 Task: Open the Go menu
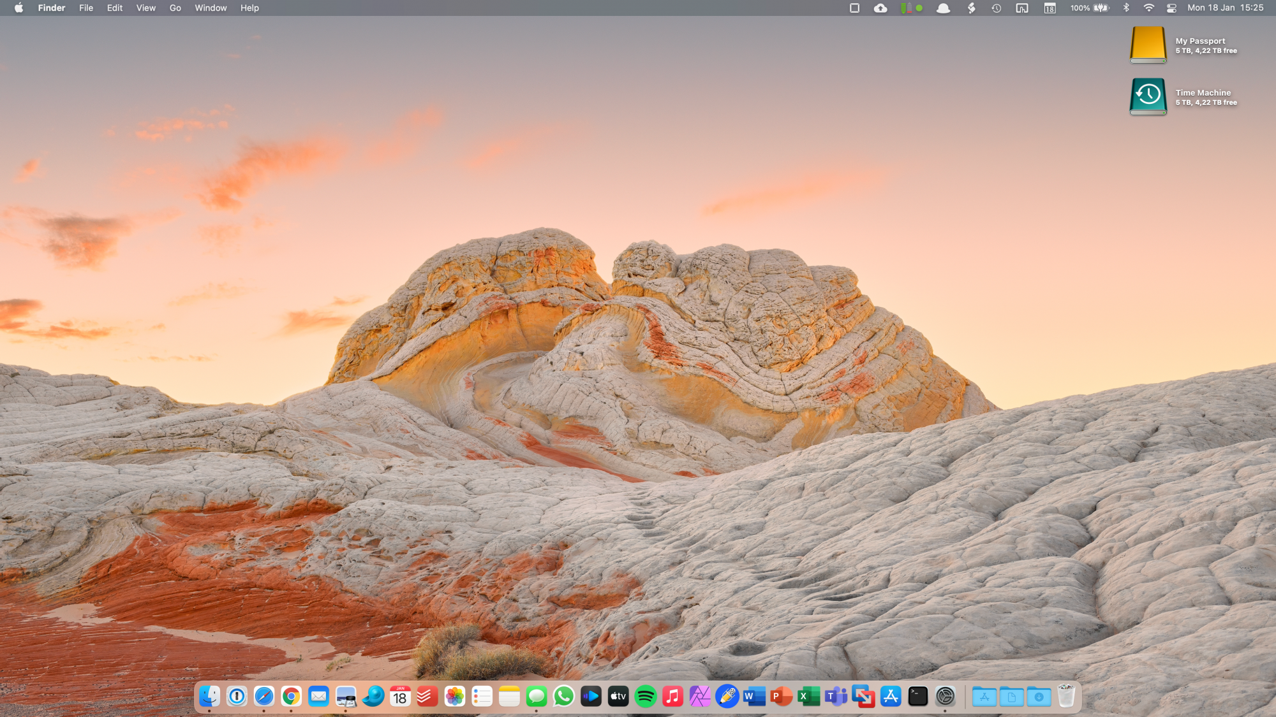pos(175,8)
